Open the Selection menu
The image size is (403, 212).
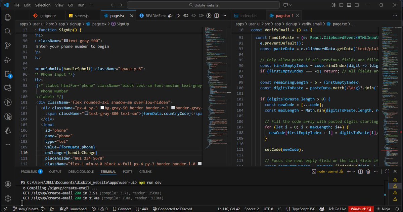43,5
